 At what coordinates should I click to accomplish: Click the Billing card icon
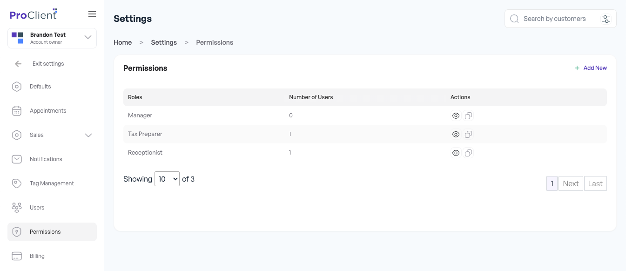[x=17, y=256]
